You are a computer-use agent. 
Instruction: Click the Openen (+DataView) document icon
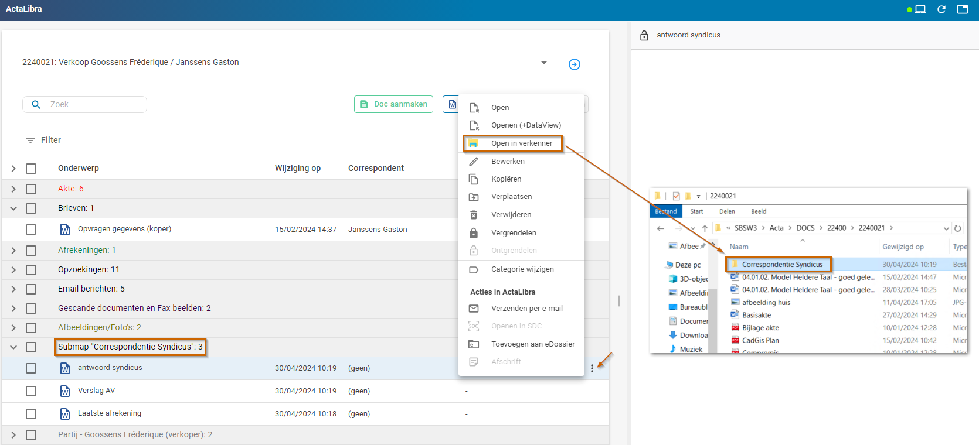coord(474,125)
